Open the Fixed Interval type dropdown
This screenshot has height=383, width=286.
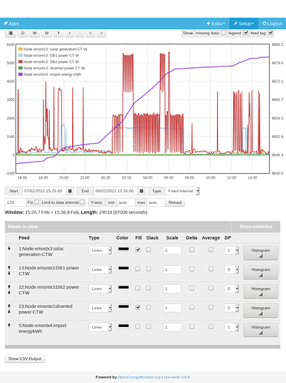click(x=182, y=191)
